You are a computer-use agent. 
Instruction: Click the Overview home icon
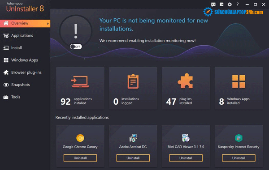click(6, 23)
